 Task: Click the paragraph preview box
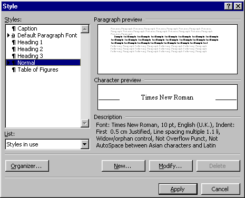168,49
